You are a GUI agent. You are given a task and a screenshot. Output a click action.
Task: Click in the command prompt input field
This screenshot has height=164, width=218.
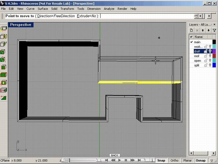(x=146, y=16)
